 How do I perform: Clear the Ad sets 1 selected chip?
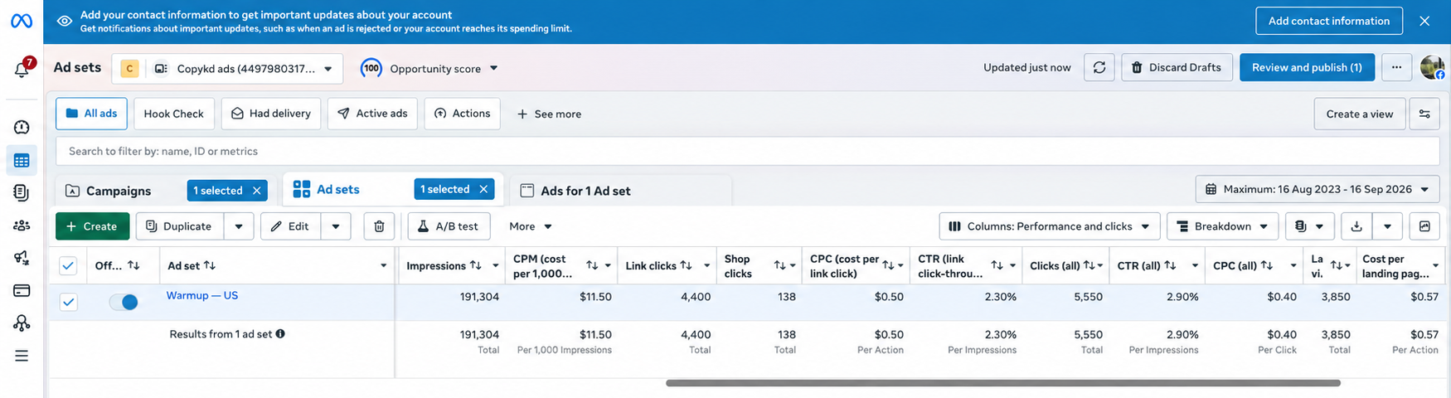(x=483, y=189)
